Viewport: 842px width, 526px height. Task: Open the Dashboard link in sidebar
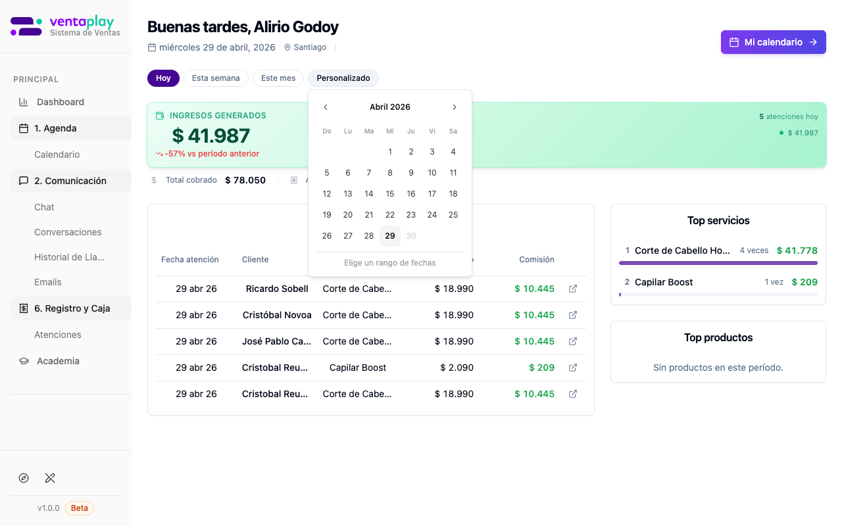(61, 102)
